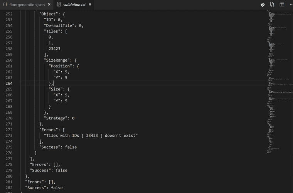Screen dimensions: 293x193
Task: Click the 23423 value in the Tiles array
Action: click(54, 49)
